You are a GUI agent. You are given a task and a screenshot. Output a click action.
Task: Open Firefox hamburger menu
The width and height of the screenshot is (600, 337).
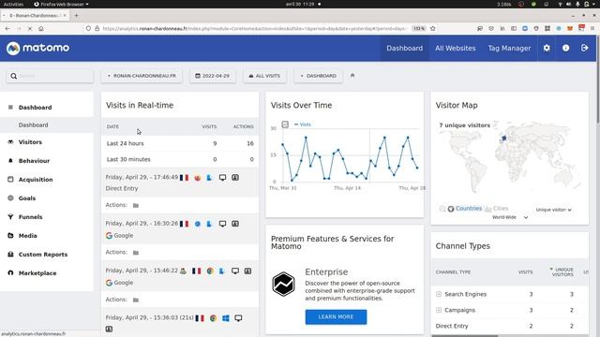[x=592, y=29]
